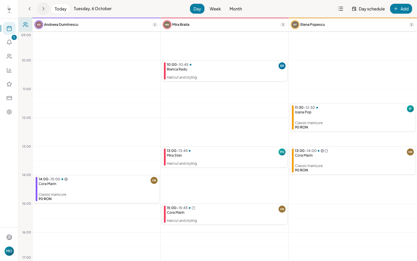Open Ioana Pop 11:30 manicure appointment

pyautogui.click(x=353, y=117)
